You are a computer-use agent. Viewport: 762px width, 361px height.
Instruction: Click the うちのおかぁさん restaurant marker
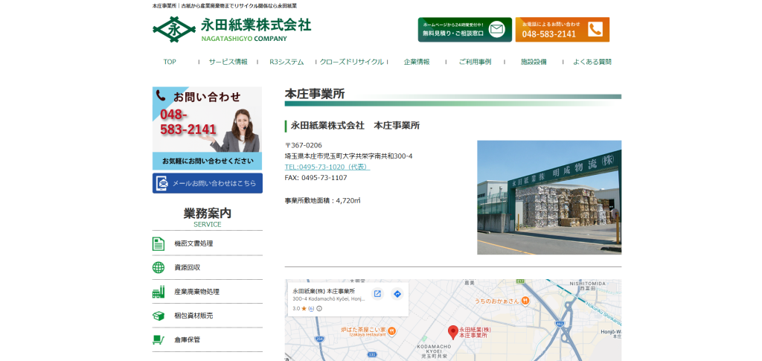coord(525,301)
